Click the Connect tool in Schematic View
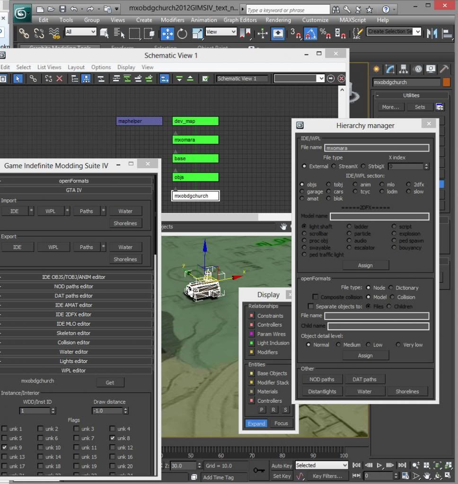 coord(33,79)
